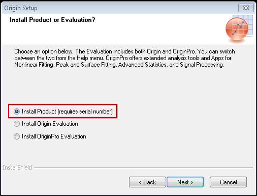Click the 'Install Product or Evaluation?' heading
This screenshot has width=257, height=196.
(x=52, y=20)
